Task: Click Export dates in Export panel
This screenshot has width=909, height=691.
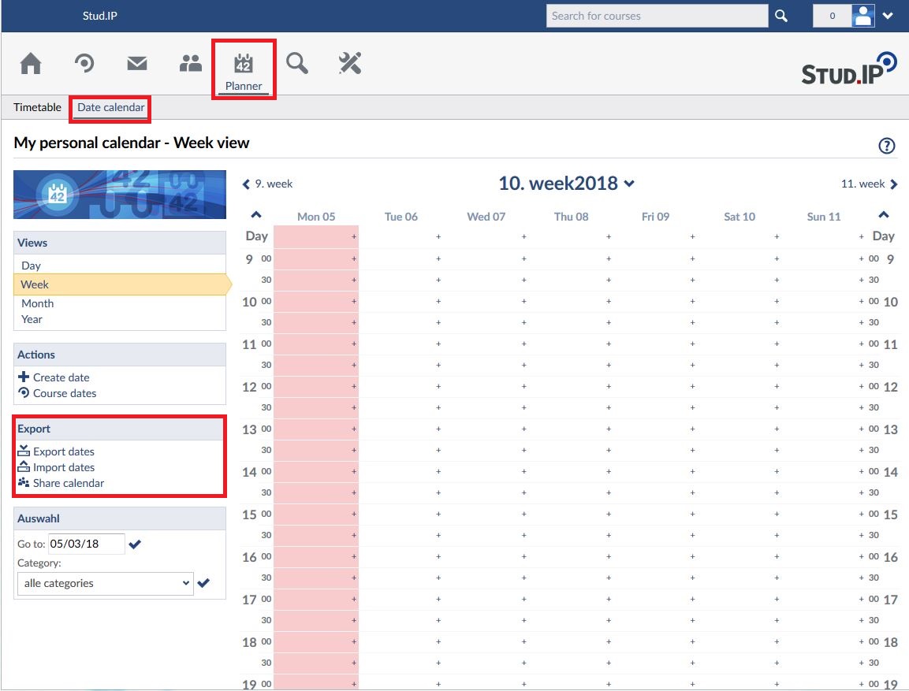Action: 63,451
